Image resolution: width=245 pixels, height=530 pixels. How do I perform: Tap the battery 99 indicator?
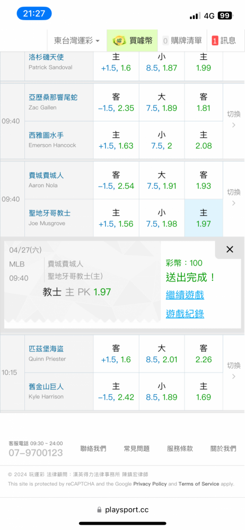(x=226, y=15)
